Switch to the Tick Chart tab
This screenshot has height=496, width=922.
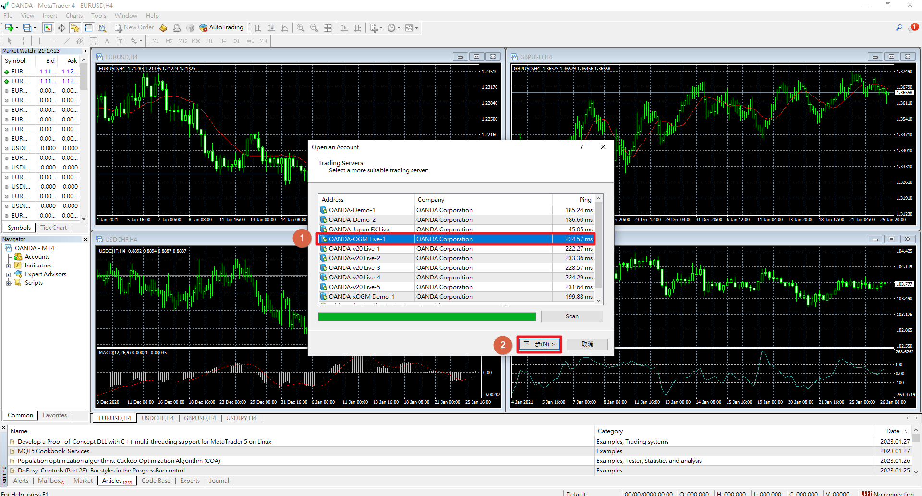pyautogui.click(x=53, y=228)
